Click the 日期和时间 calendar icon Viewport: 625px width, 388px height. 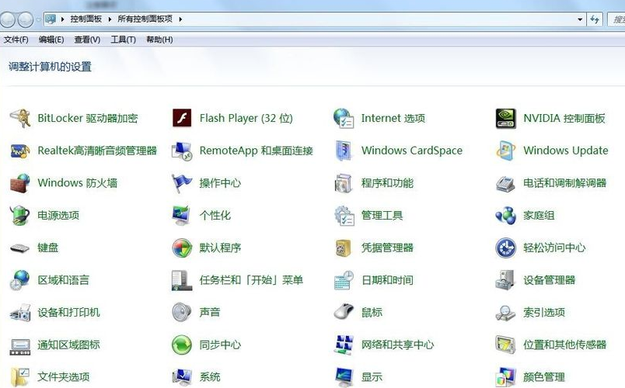coord(344,280)
